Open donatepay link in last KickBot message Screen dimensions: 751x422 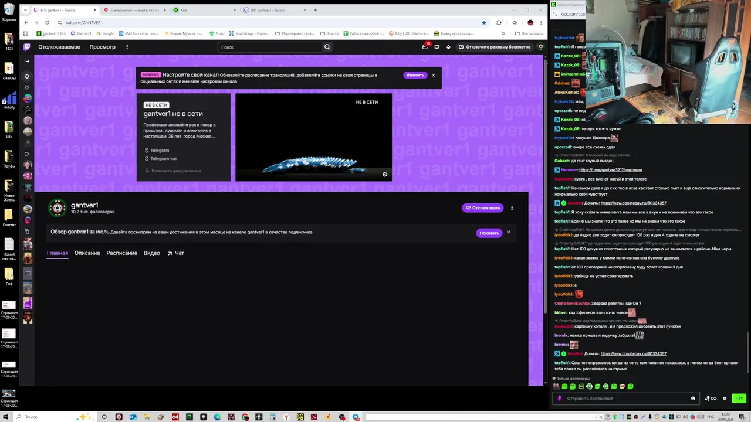(x=633, y=353)
